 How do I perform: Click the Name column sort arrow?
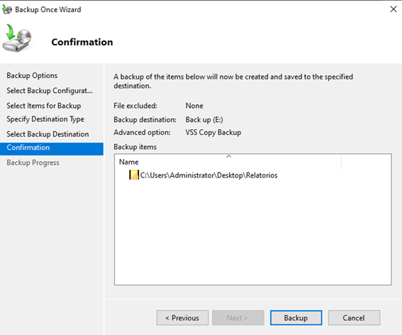[229, 156]
